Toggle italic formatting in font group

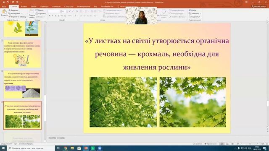(x=53, y=16)
